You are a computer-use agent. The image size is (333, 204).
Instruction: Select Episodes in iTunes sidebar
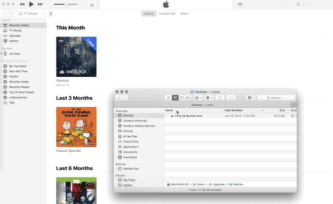pyautogui.click(x=23, y=36)
